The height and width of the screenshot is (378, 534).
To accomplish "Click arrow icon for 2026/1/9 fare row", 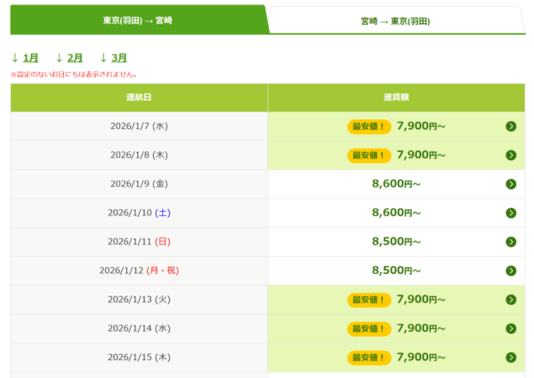I will (511, 184).
